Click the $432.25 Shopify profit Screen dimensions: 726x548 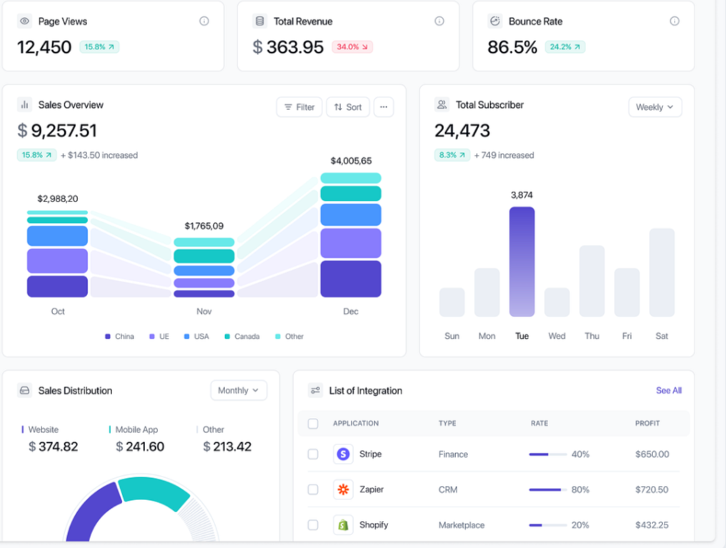(652, 525)
